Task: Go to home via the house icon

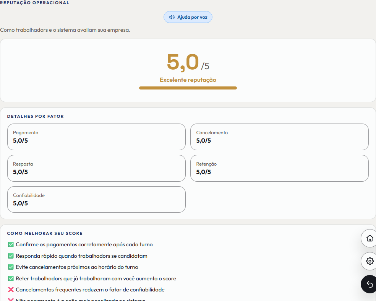Action: [x=370, y=238]
